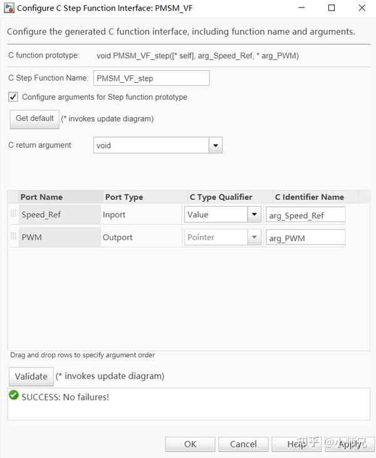
Task: Expand the Speed_Ref C Type Qualifier dropdown
Action: (x=254, y=214)
